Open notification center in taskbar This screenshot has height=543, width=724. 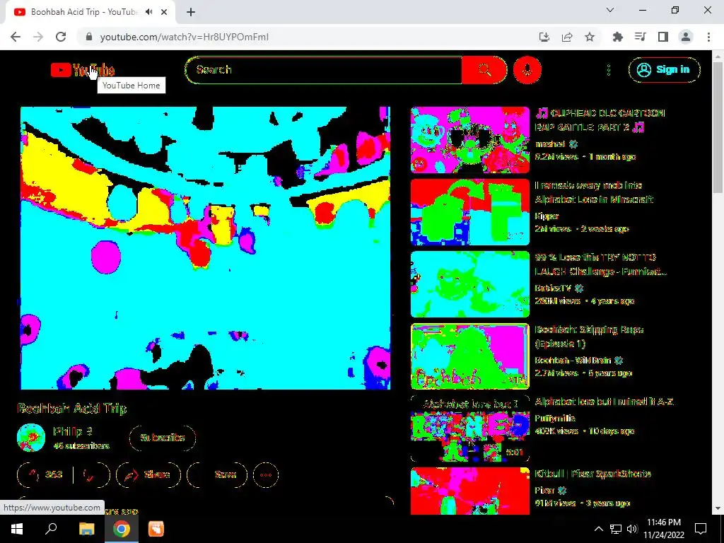pos(701,529)
